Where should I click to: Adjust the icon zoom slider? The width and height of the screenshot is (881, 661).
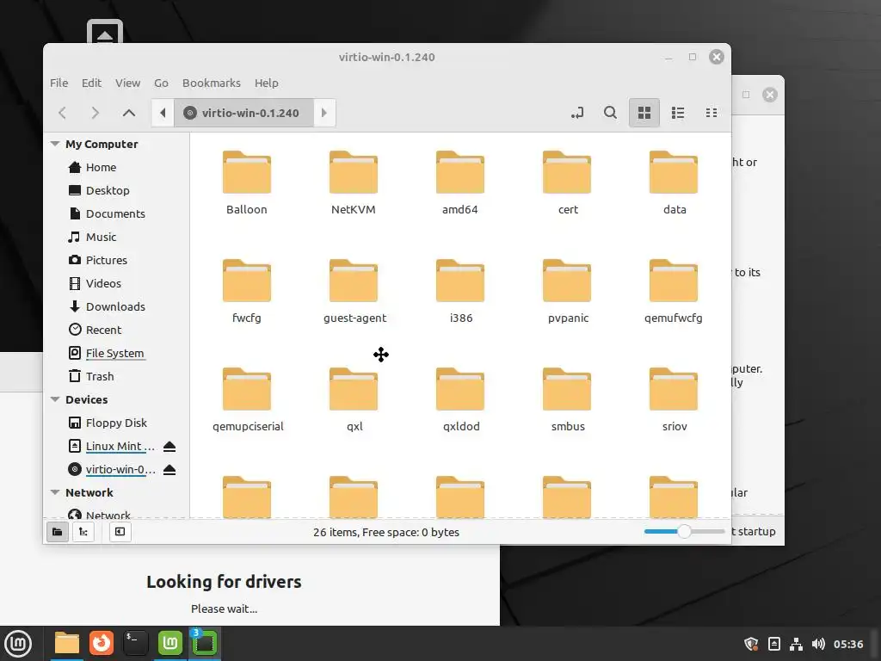684,531
